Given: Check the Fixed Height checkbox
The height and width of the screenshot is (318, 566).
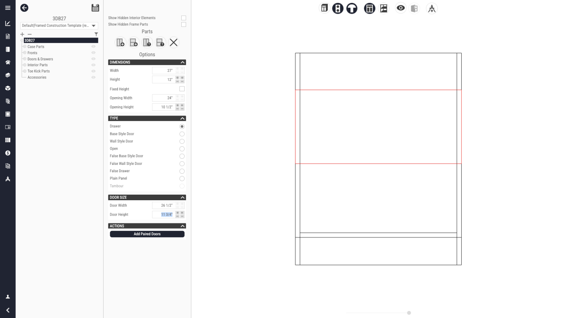Looking at the screenshot, I should pyautogui.click(x=182, y=89).
